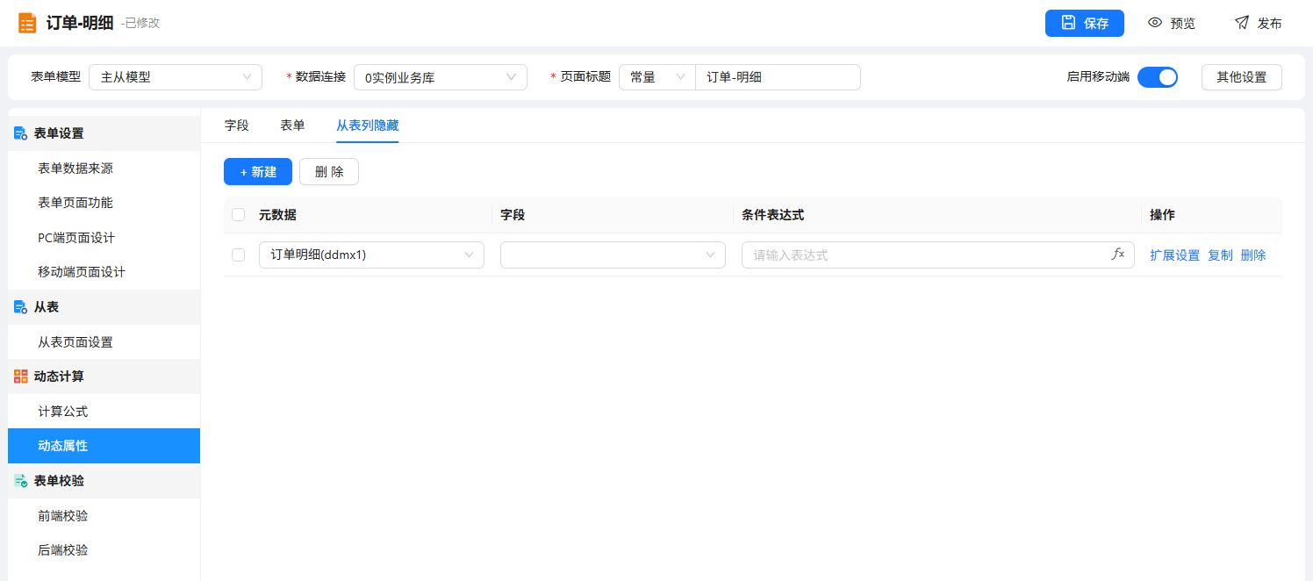Click the 保存 button
The width and height of the screenshot is (1313, 581).
(x=1085, y=23)
